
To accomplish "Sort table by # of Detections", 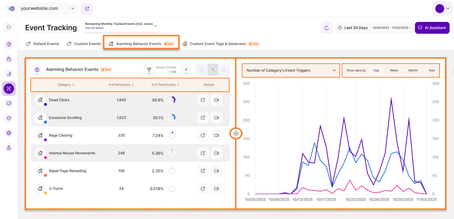I will pyautogui.click(x=121, y=85).
